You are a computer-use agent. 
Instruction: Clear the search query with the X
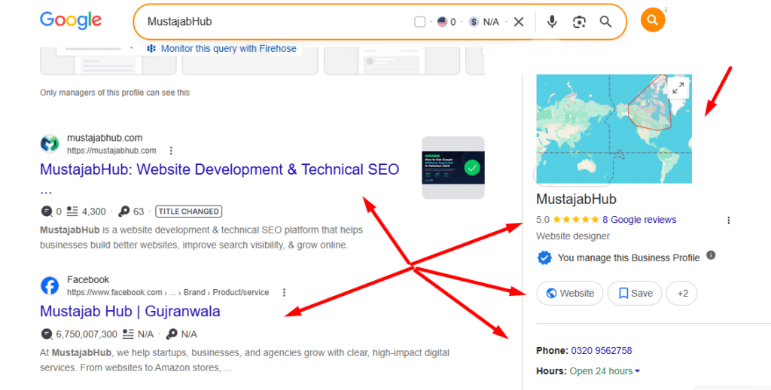[x=519, y=22]
